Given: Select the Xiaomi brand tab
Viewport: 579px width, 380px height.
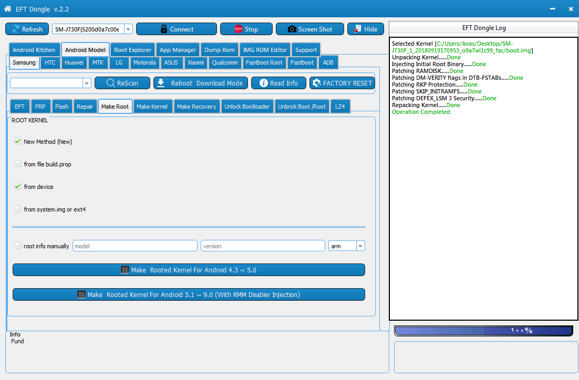Looking at the screenshot, I should [x=195, y=62].
